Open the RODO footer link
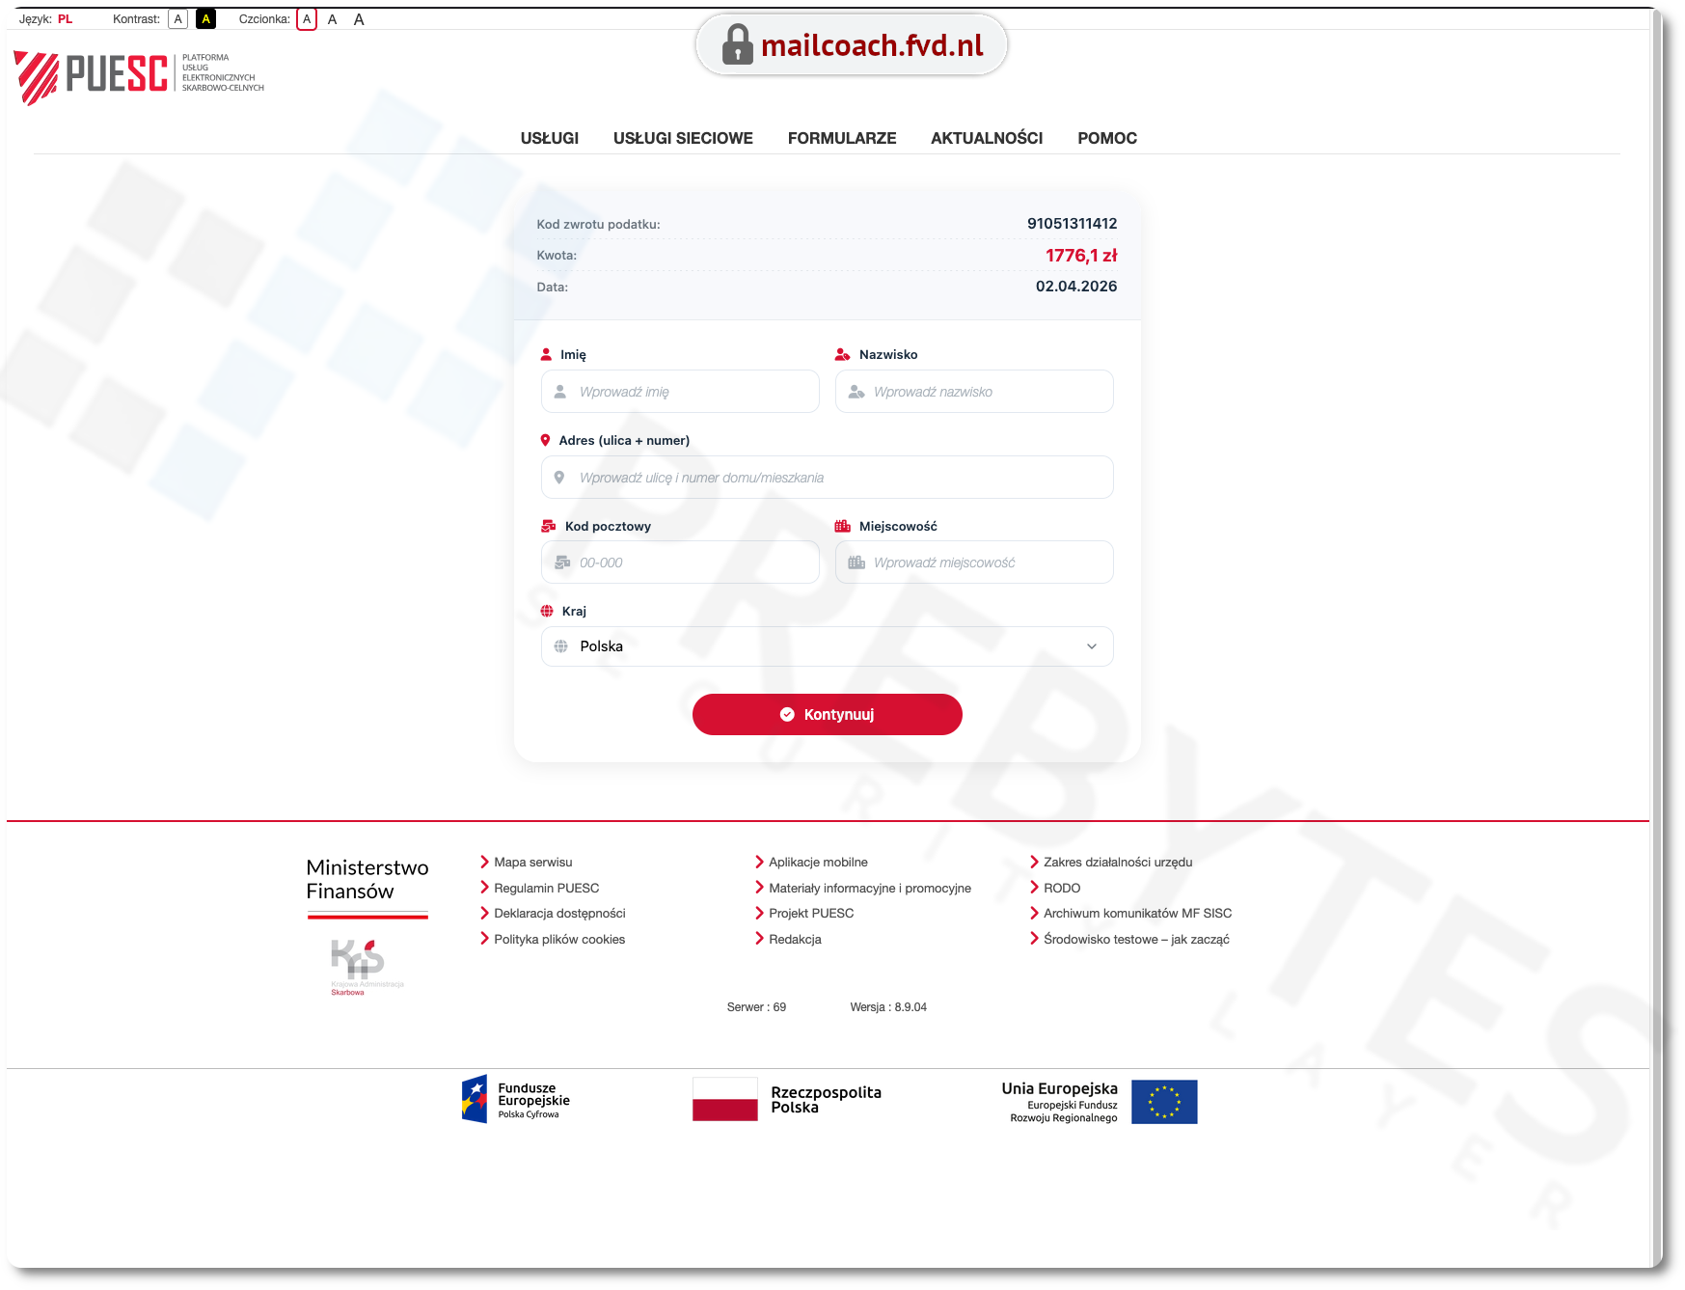Viewport: 1685px width, 1290px height. (1061, 888)
